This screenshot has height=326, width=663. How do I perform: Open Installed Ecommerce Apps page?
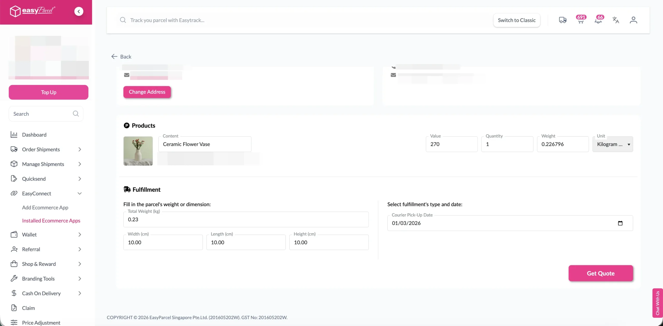(x=51, y=221)
